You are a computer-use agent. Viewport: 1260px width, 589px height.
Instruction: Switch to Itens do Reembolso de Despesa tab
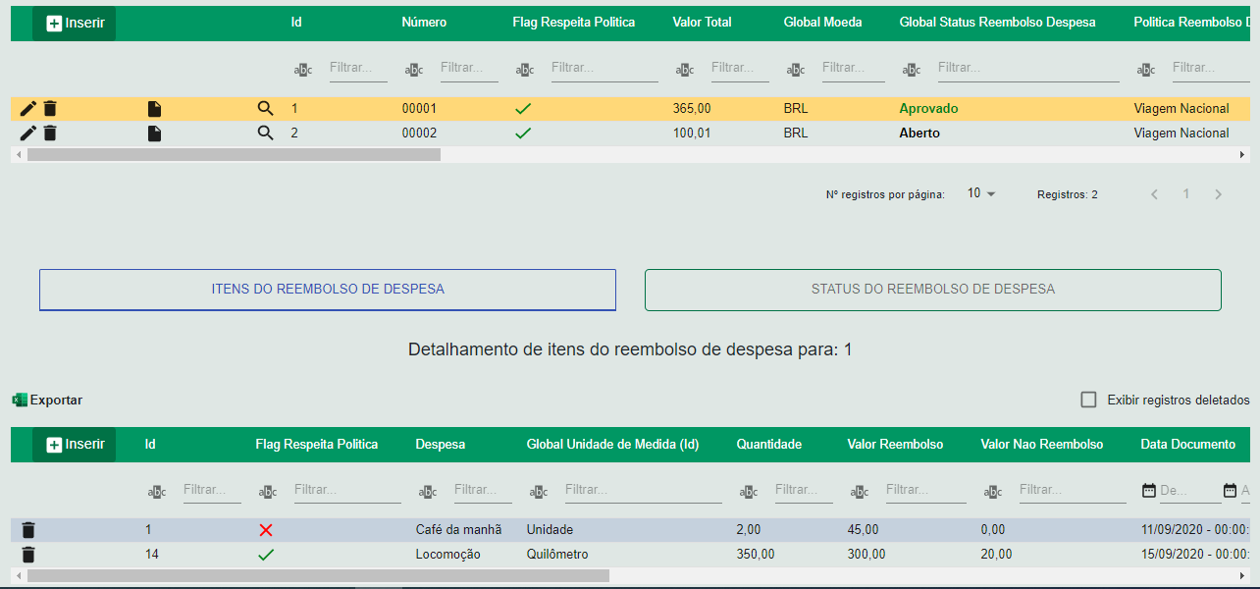[328, 290]
